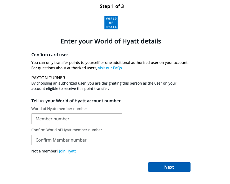Follow the Join Hyatt link
The height and width of the screenshot is (184, 230).
(67, 151)
